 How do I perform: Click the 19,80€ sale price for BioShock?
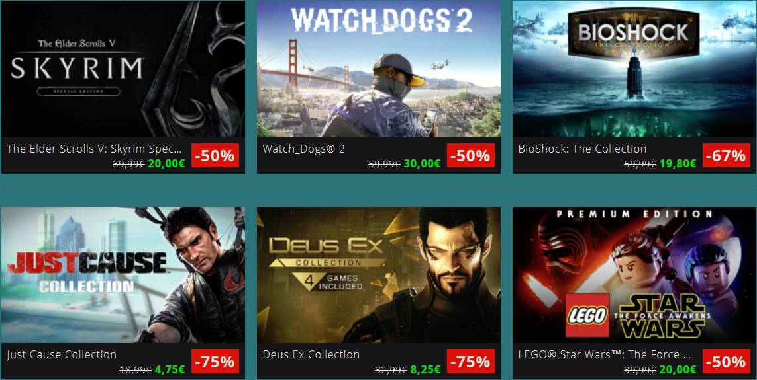(678, 164)
